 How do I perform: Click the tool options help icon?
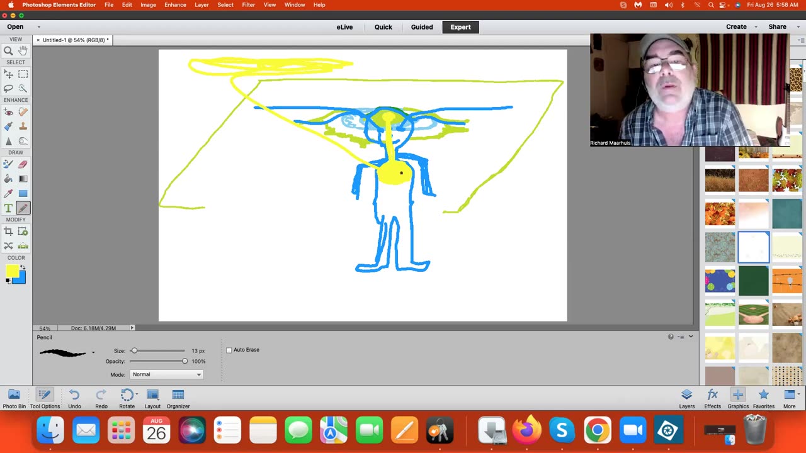[x=671, y=337]
